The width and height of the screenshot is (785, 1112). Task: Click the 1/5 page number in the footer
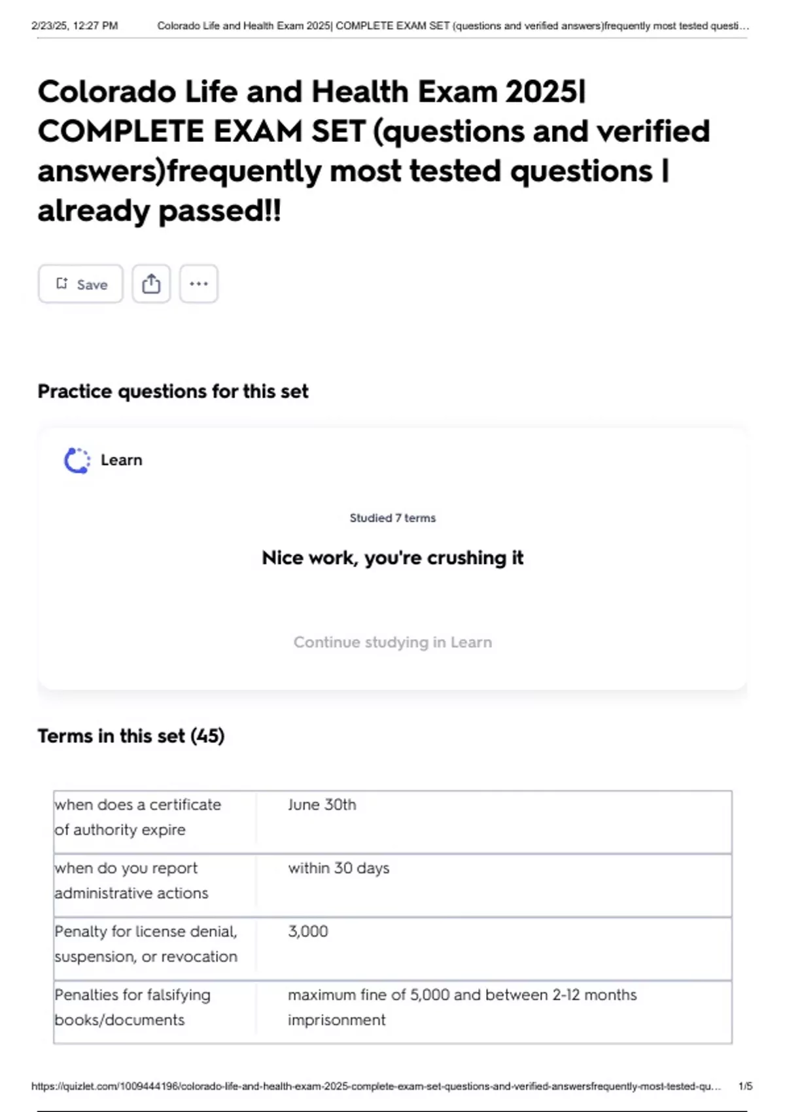745,1086
